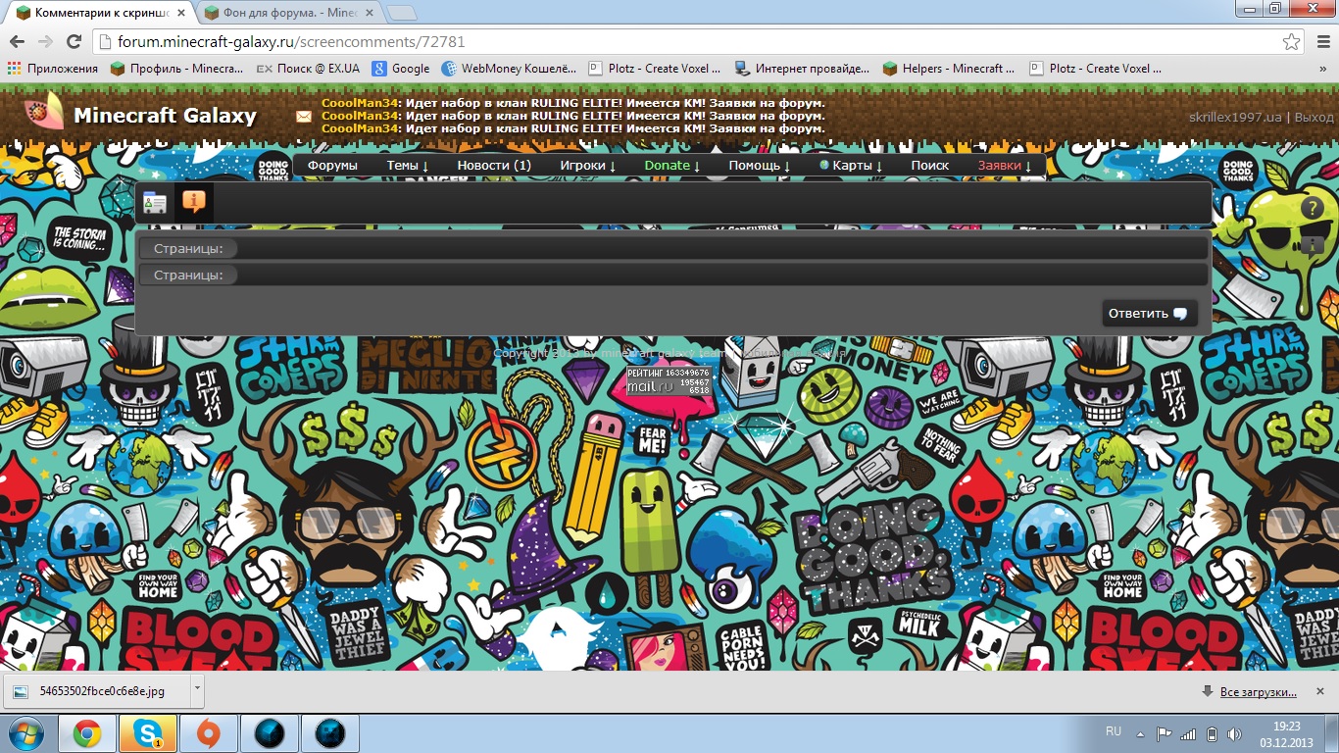Open the Поиск @ EX.UA bookmark
The height and width of the screenshot is (753, 1339).
[307, 69]
